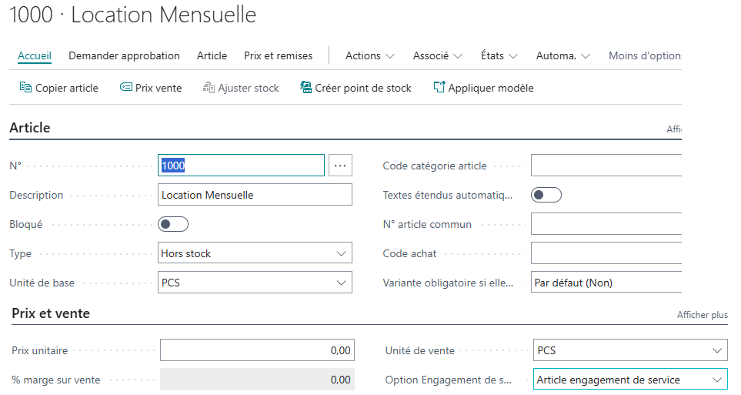The width and height of the screenshot is (741, 395).
Task: Expand the Unité de base dropdown
Action: point(255,283)
